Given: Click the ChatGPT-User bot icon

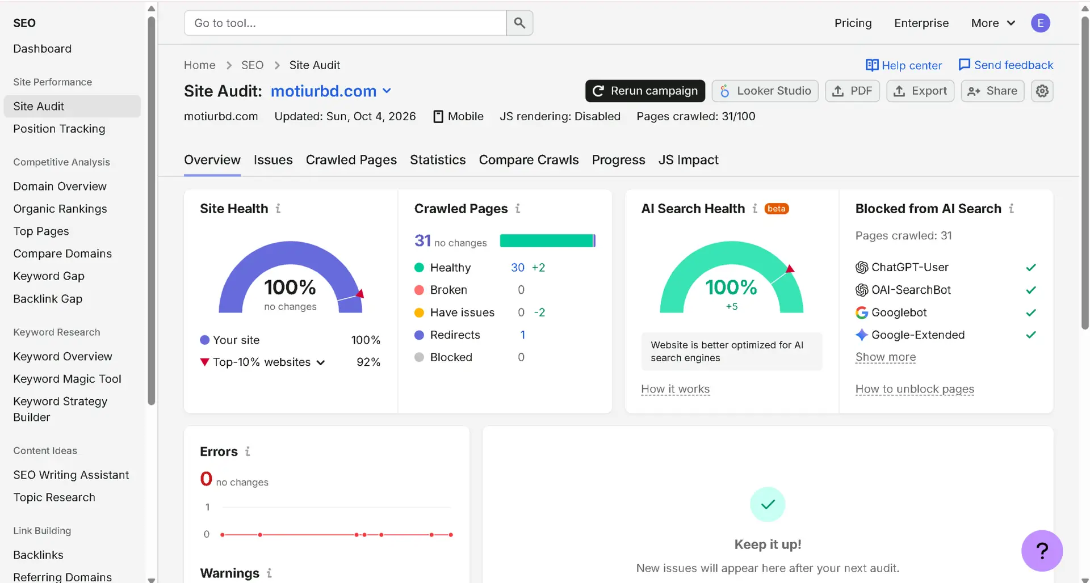Looking at the screenshot, I should tap(862, 267).
